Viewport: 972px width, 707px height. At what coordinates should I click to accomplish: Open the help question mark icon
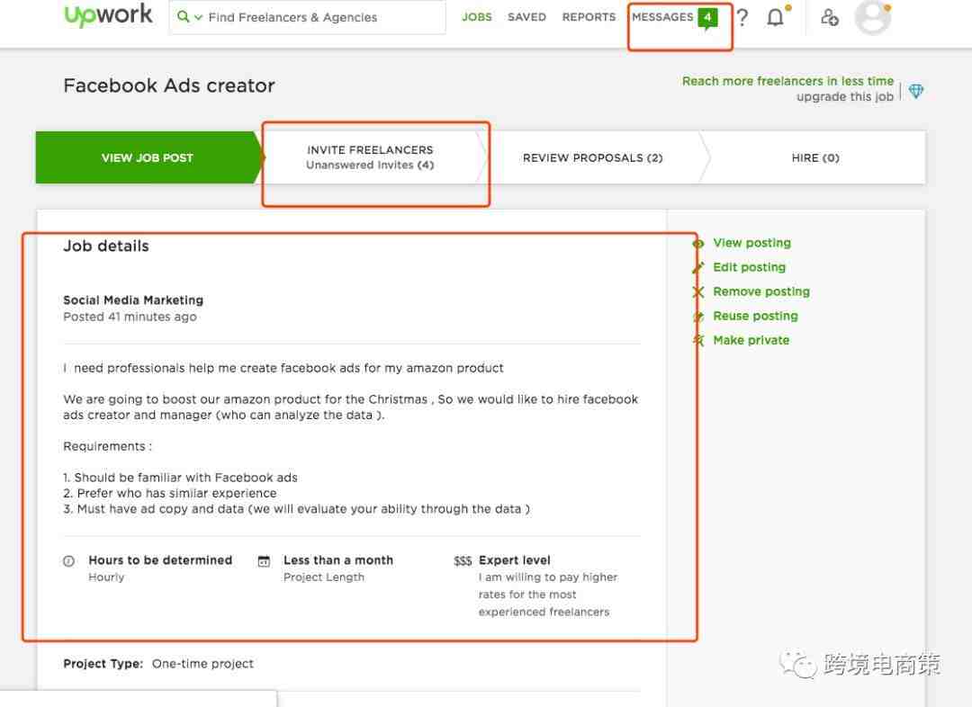click(742, 17)
